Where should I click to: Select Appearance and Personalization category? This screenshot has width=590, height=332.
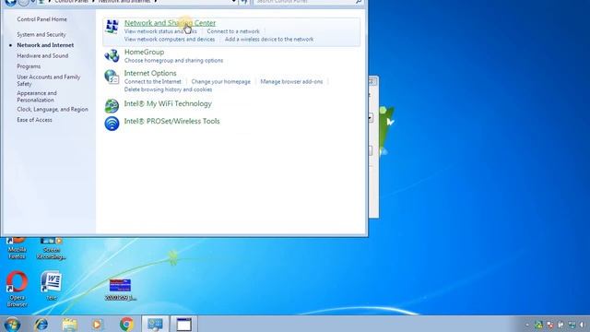point(37,96)
